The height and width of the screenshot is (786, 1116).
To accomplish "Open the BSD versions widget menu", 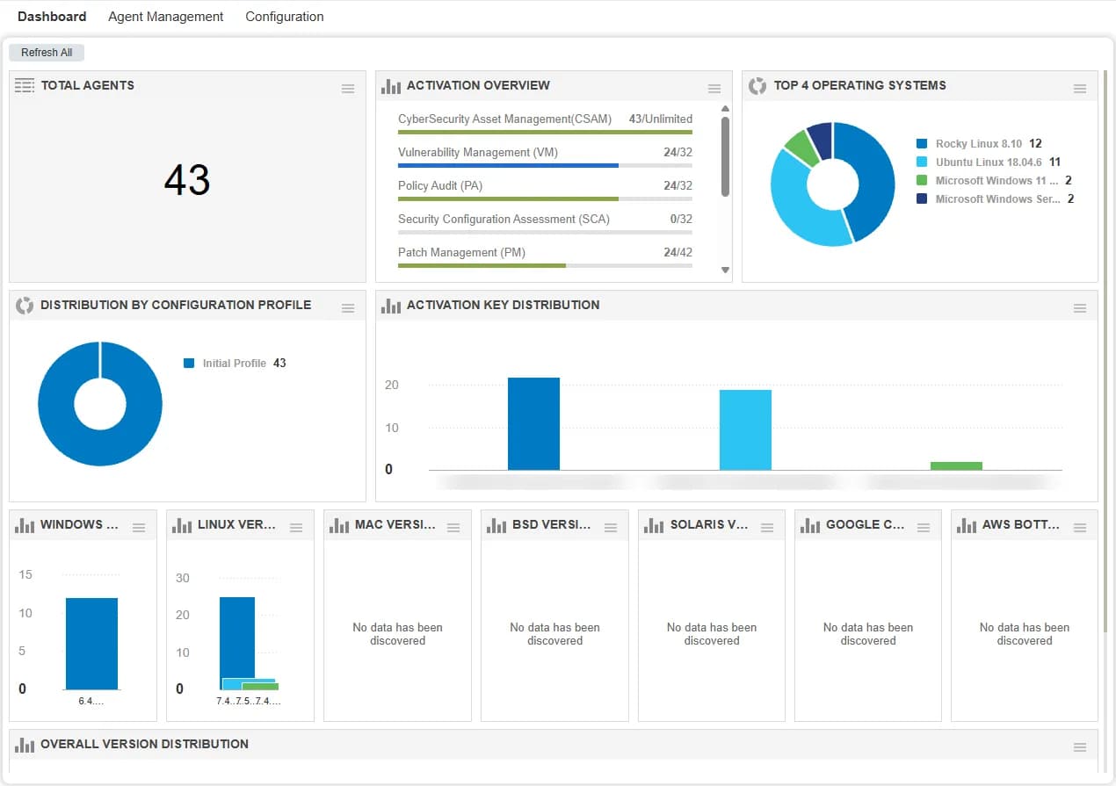I will (610, 528).
